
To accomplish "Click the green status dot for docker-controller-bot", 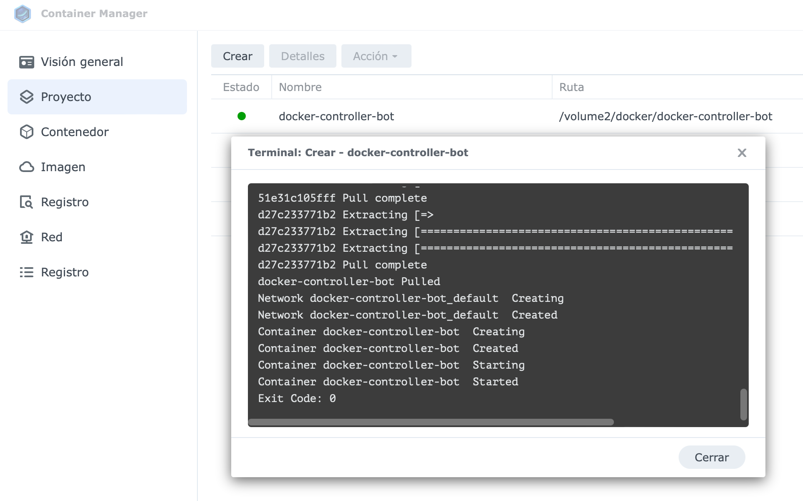I will pos(242,116).
